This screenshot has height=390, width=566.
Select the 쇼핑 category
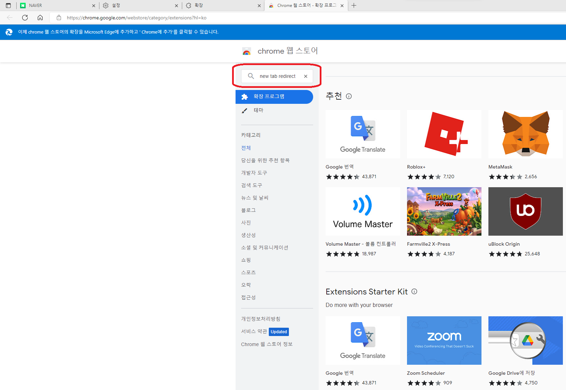[246, 260]
